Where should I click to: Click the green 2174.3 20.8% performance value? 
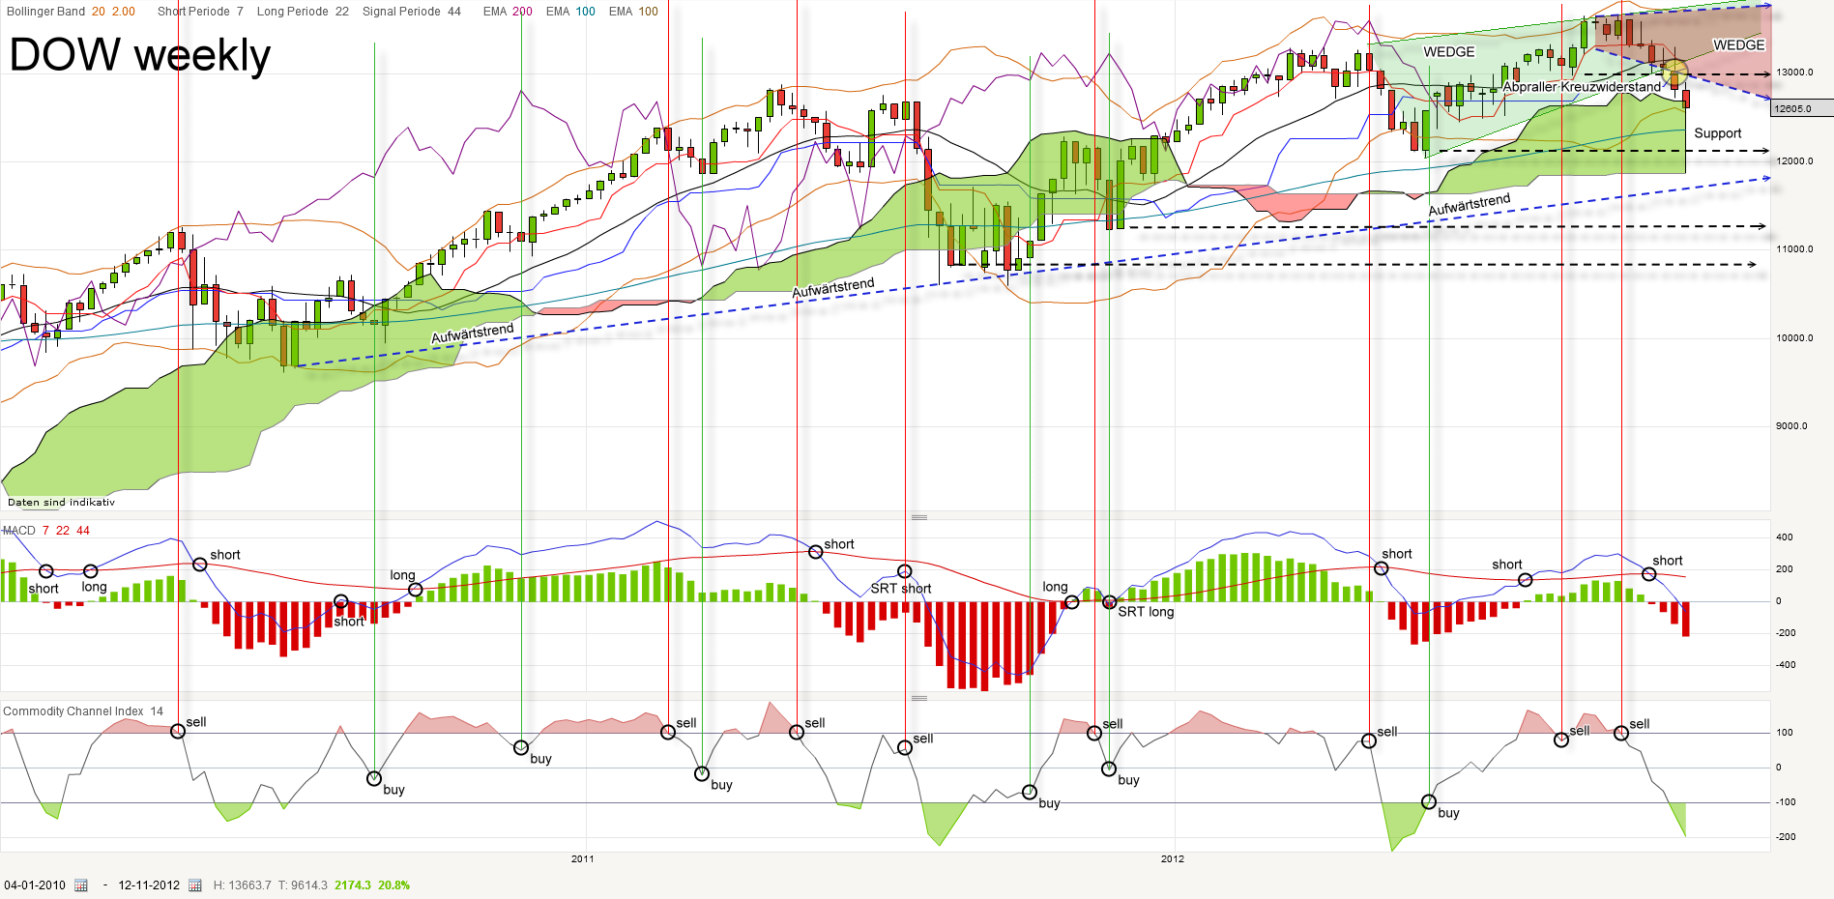tap(370, 884)
